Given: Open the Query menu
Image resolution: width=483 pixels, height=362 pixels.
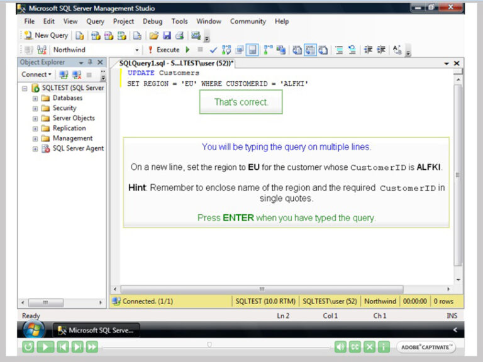Looking at the screenshot, I should coord(95,21).
